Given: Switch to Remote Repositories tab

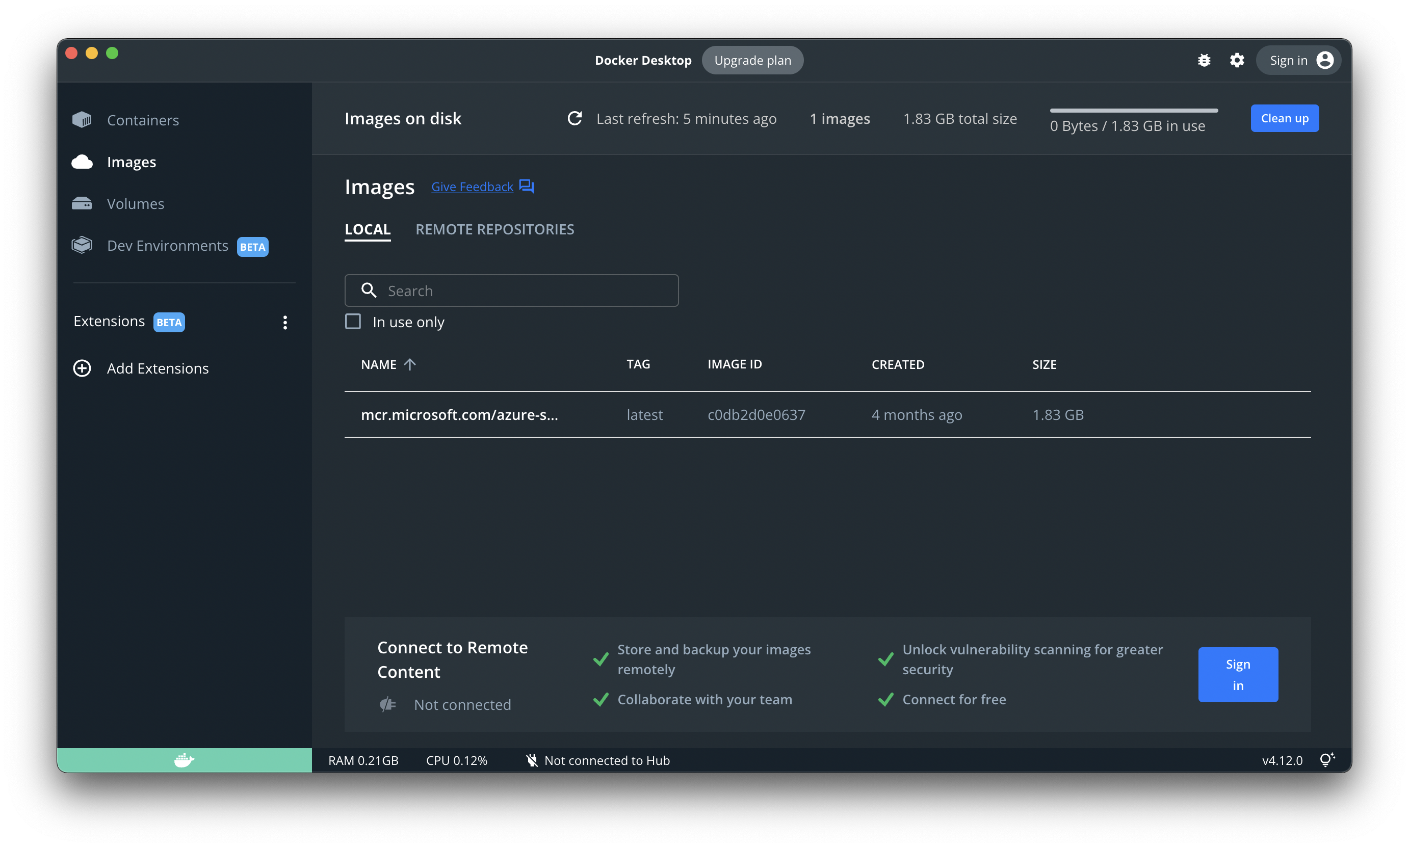Looking at the screenshot, I should coord(494,229).
